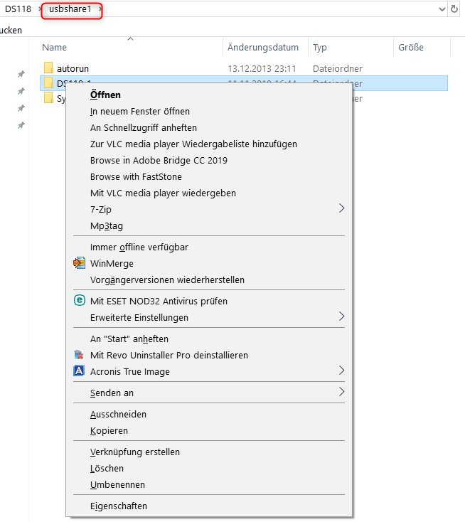Expand the Acronis True Image submenu arrow
Screen dimensions: 465x522
(x=341, y=371)
